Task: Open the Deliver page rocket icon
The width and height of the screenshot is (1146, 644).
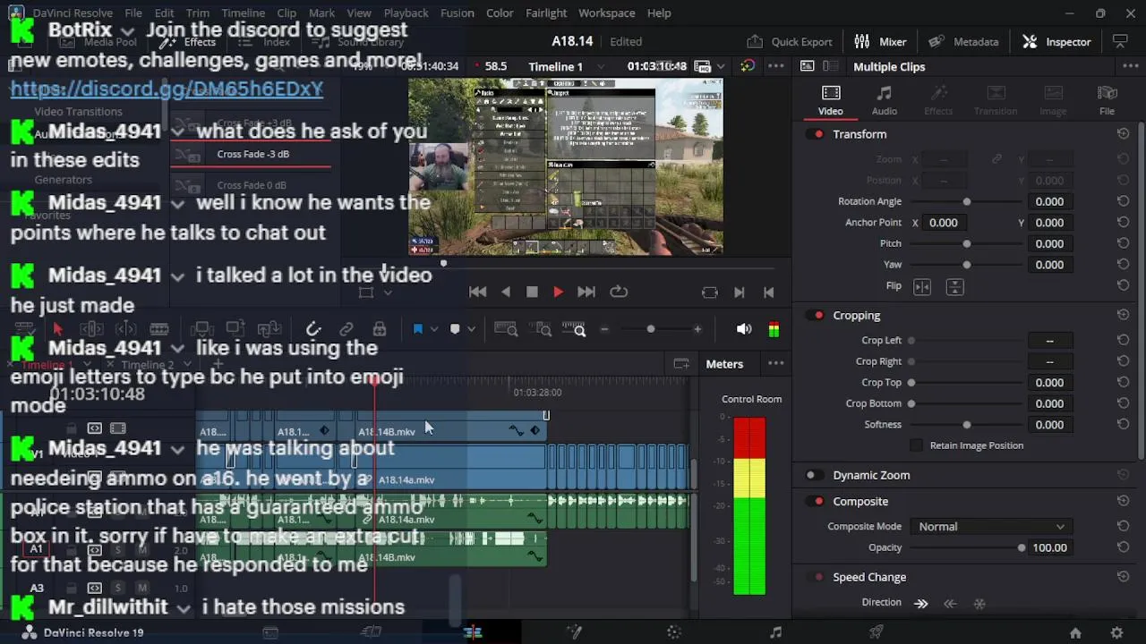Action: [877, 632]
